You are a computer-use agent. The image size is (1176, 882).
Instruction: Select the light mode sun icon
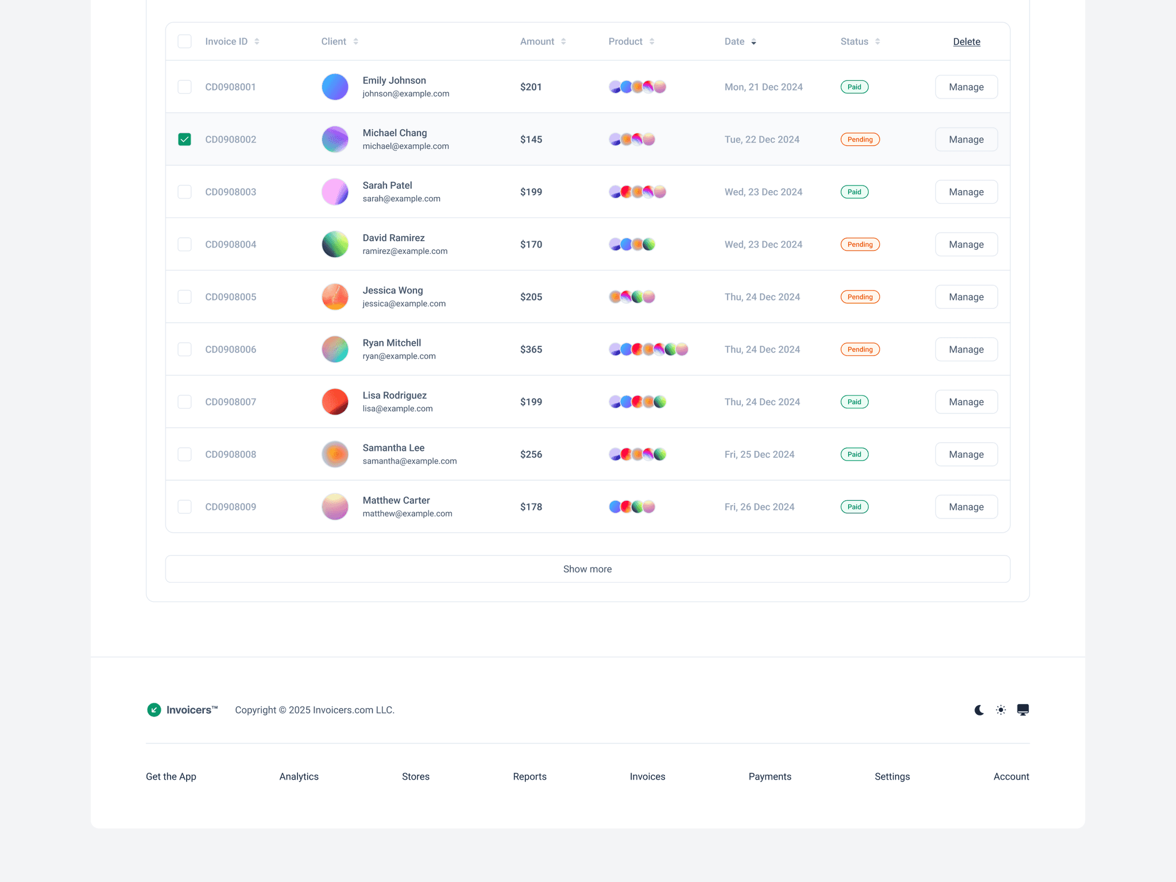click(1001, 710)
